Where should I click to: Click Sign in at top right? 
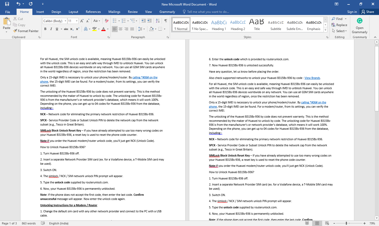[352, 12]
